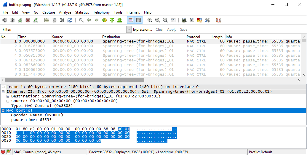Expand the Source field node
Image resolution: width=307 pixels, height=155 pixels.
(8, 101)
